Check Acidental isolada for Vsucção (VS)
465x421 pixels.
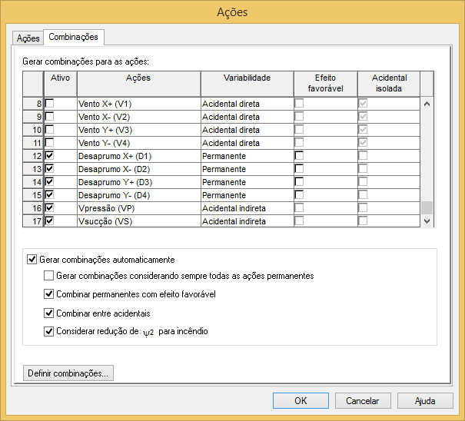pyautogui.click(x=363, y=221)
